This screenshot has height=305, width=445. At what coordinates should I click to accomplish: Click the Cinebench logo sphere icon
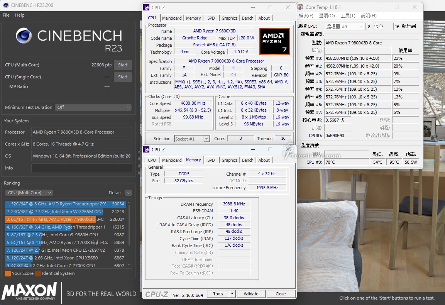(x=24, y=36)
